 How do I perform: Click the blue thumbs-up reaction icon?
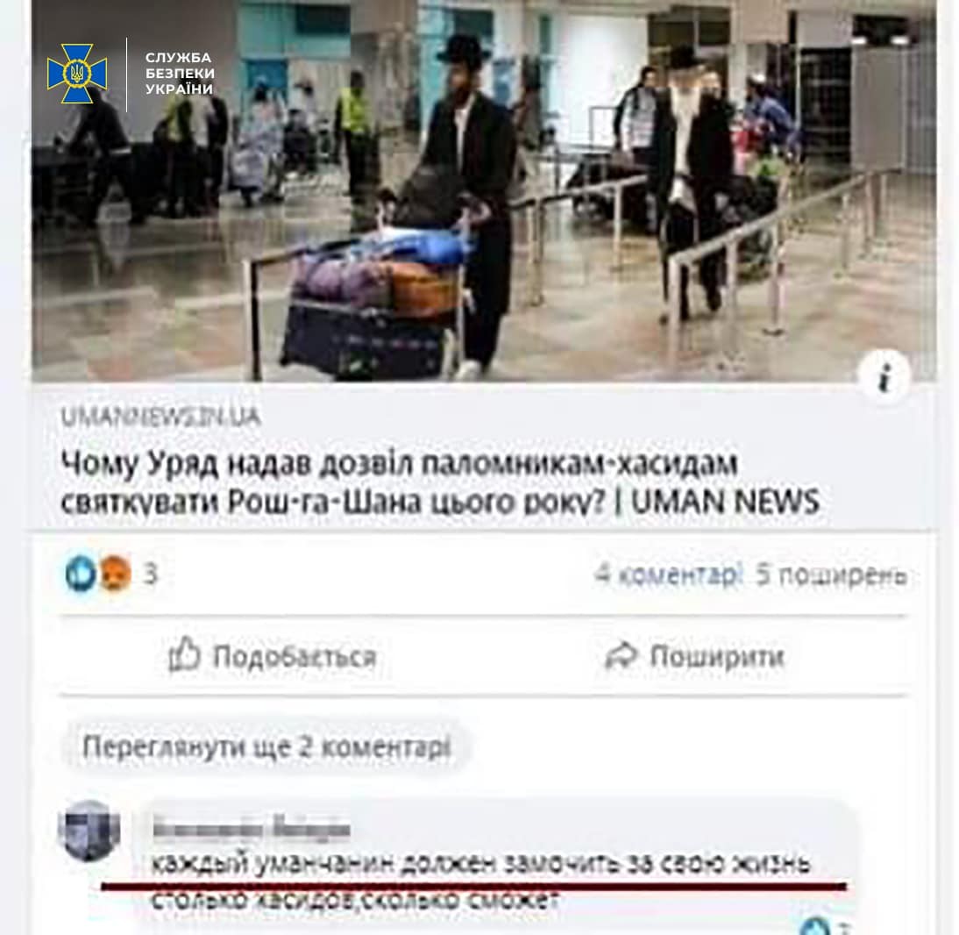pyautogui.click(x=81, y=574)
